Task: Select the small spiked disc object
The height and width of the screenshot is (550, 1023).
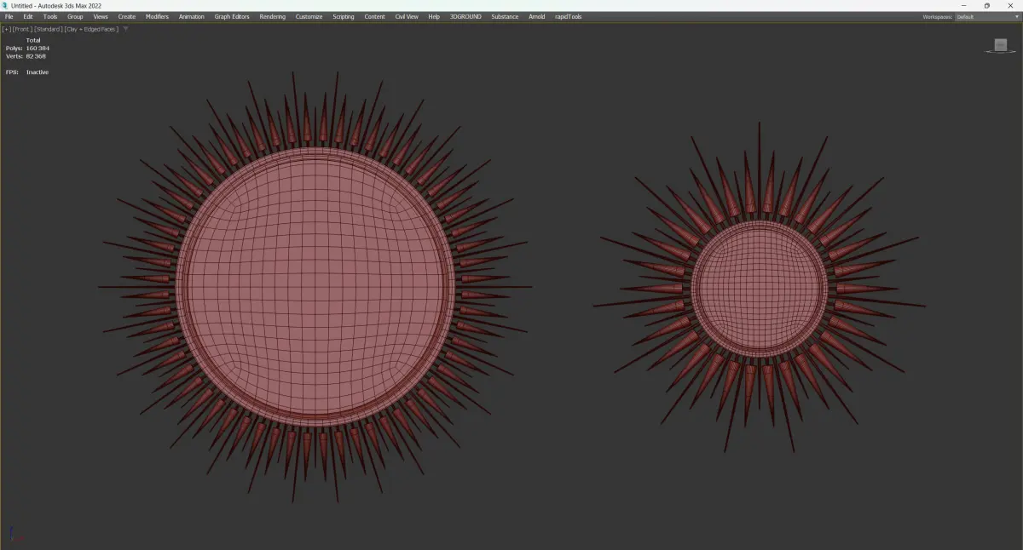Action: tap(759, 289)
